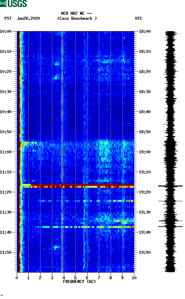185x299 pixels.
Task: Click the '18:00' UTC time label
Action: [145, 31]
